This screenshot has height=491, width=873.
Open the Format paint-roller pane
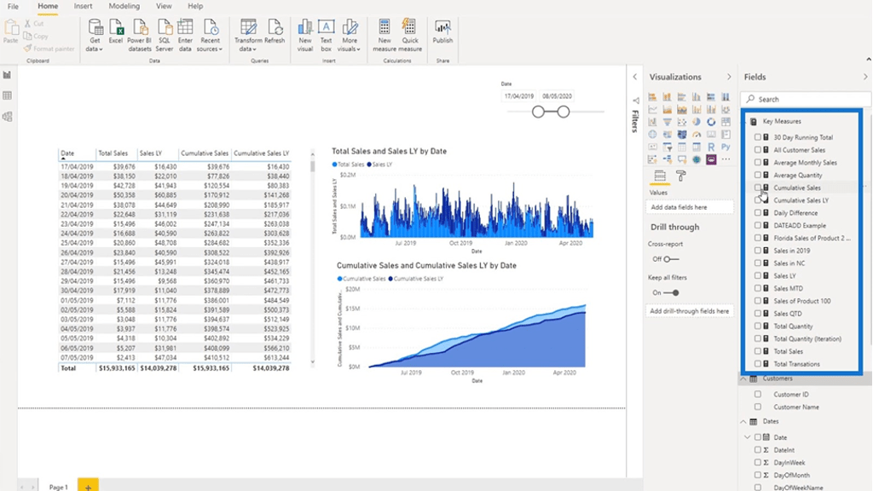[681, 176]
